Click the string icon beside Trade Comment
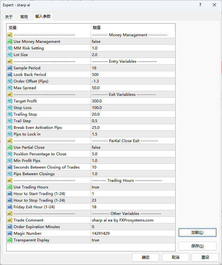Screen dimensions: 222x265 click(10, 220)
